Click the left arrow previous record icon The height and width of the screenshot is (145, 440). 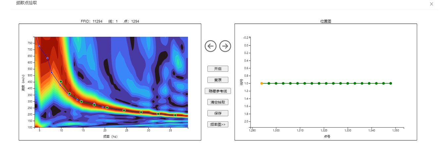tap(210, 46)
